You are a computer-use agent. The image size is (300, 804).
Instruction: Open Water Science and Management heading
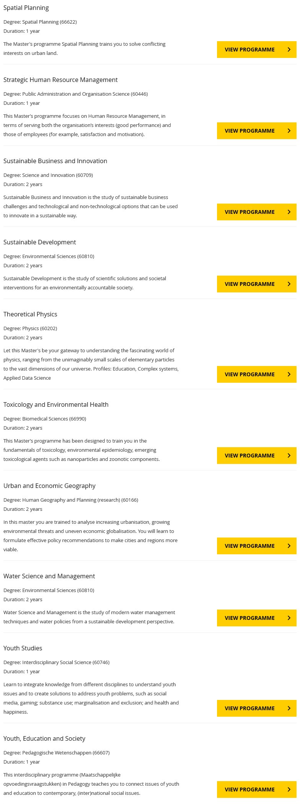tap(49, 576)
